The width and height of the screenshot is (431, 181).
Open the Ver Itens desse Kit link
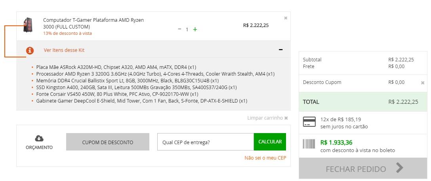coord(64,50)
